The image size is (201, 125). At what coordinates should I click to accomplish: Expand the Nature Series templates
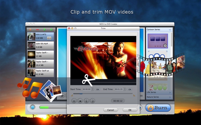159,97
